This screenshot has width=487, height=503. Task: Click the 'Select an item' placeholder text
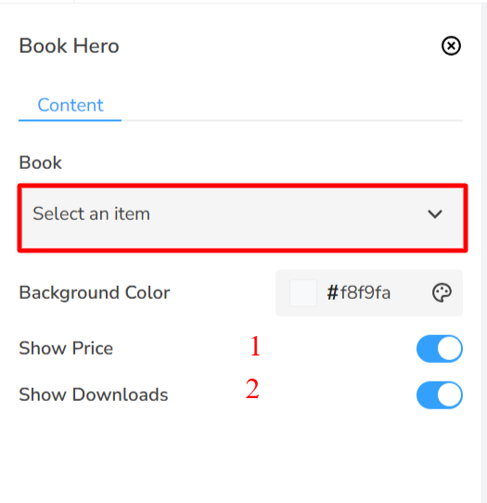[92, 213]
